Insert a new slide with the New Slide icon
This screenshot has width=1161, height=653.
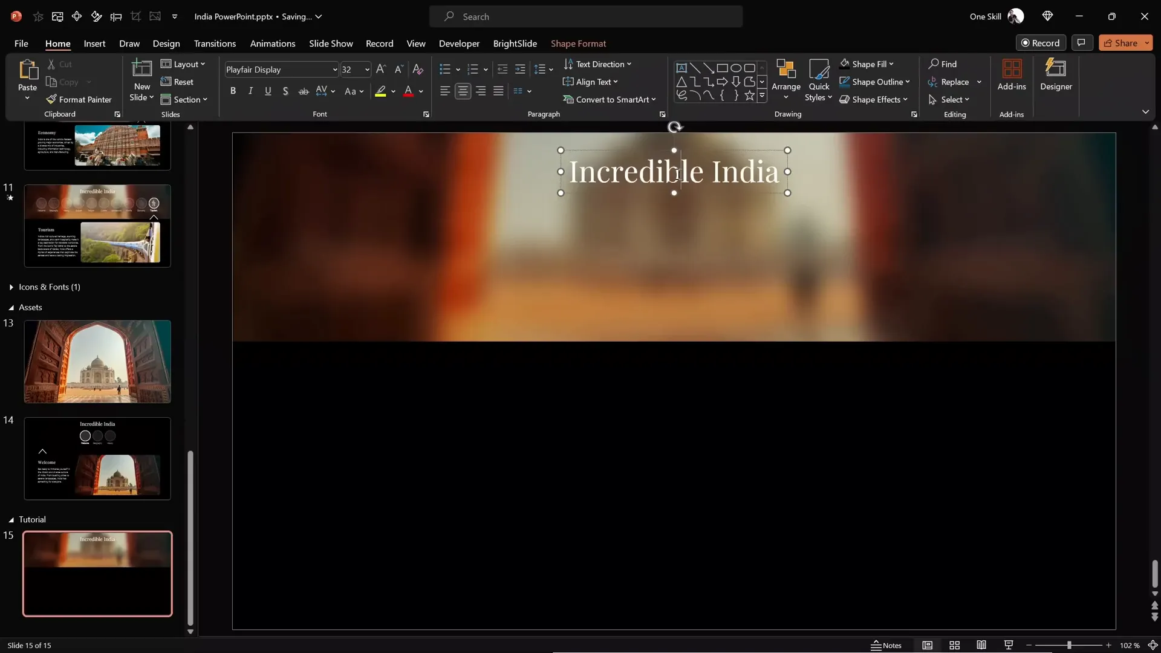[141, 70]
